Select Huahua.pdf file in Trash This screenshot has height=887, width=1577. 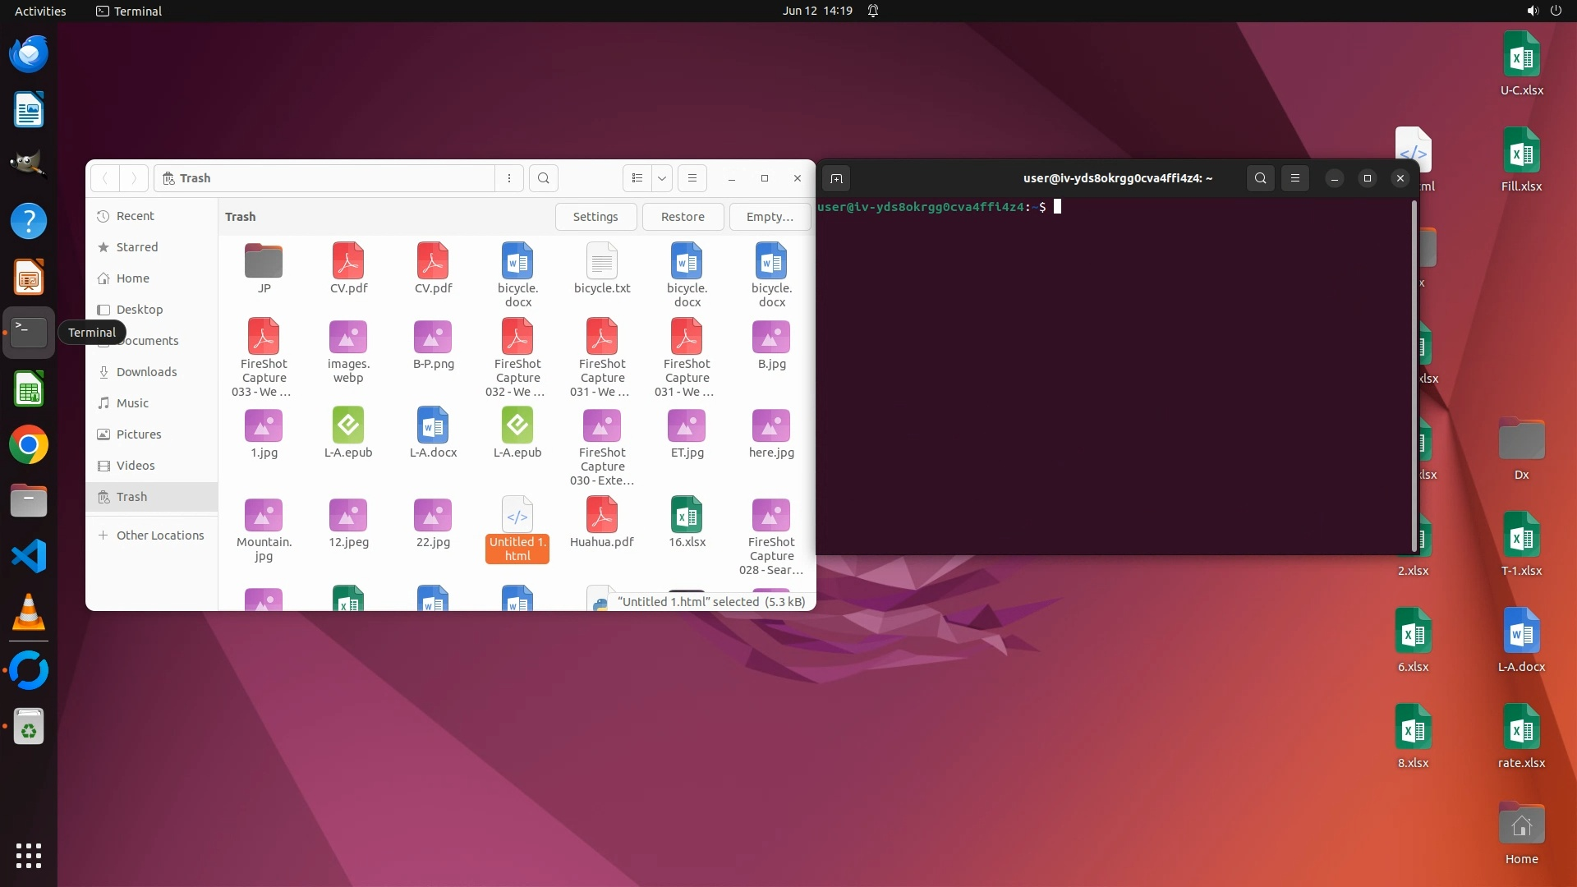[x=601, y=522]
